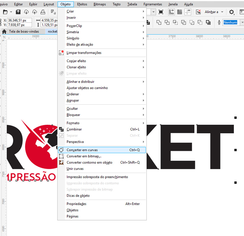Open the options gear icon
The height and width of the screenshot is (236, 244).
pos(232,12)
